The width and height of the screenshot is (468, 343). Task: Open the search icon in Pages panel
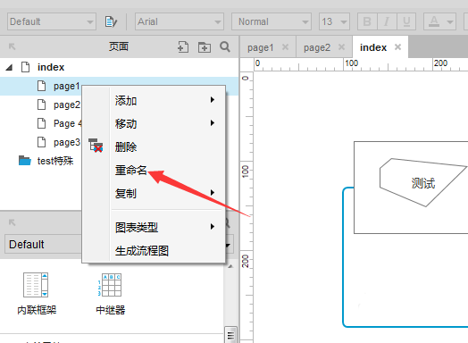click(225, 46)
